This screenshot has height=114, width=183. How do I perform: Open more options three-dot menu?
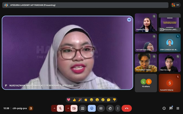(117, 108)
